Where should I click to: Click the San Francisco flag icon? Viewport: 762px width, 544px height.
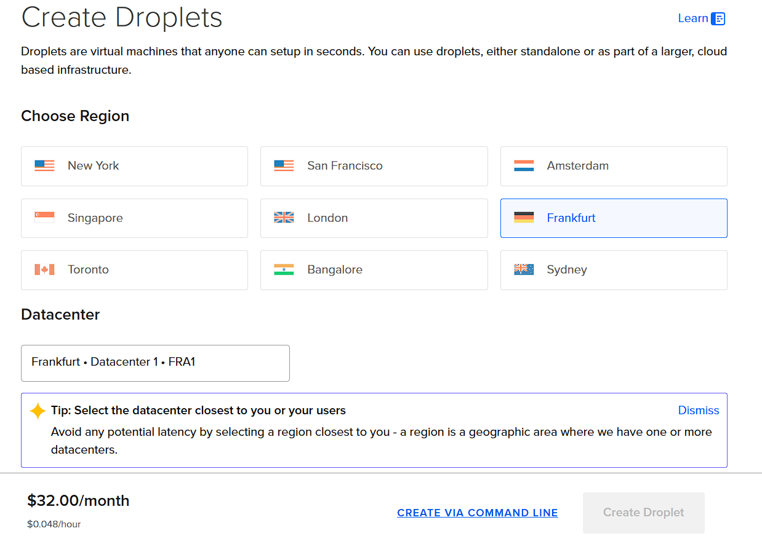[x=284, y=165]
